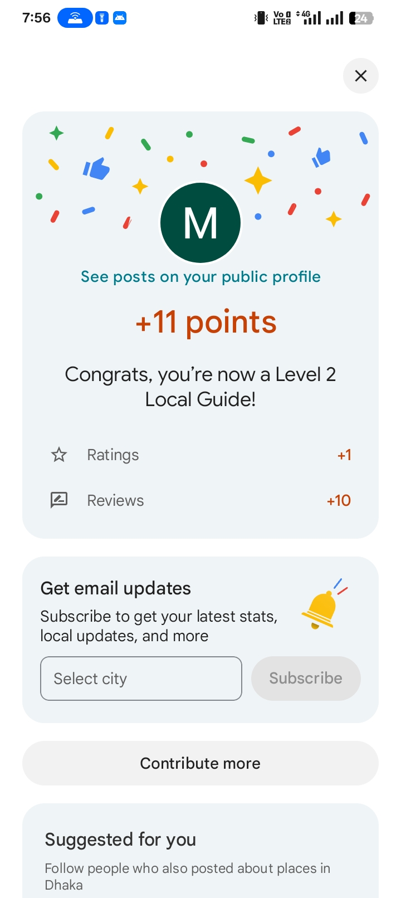The image size is (401, 898).
Task: Tap the yellow notification bell icon
Action: pyautogui.click(x=321, y=609)
